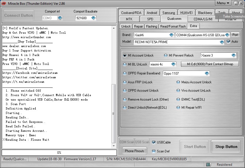
Task: Switch to the MTK tab
Action: click(x=129, y=19)
